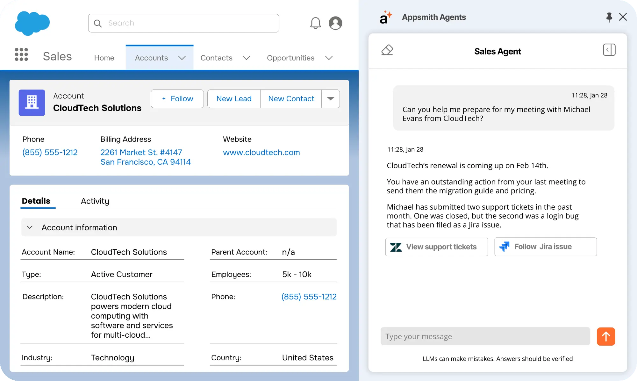Click View support tickets button
The image size is (637, 381).
point(436,247)
